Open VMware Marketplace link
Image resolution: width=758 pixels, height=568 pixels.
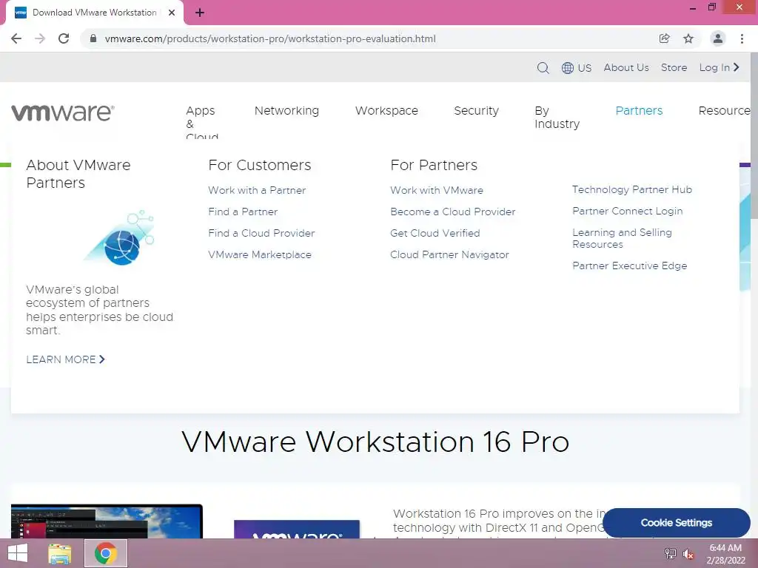[260, 254]
